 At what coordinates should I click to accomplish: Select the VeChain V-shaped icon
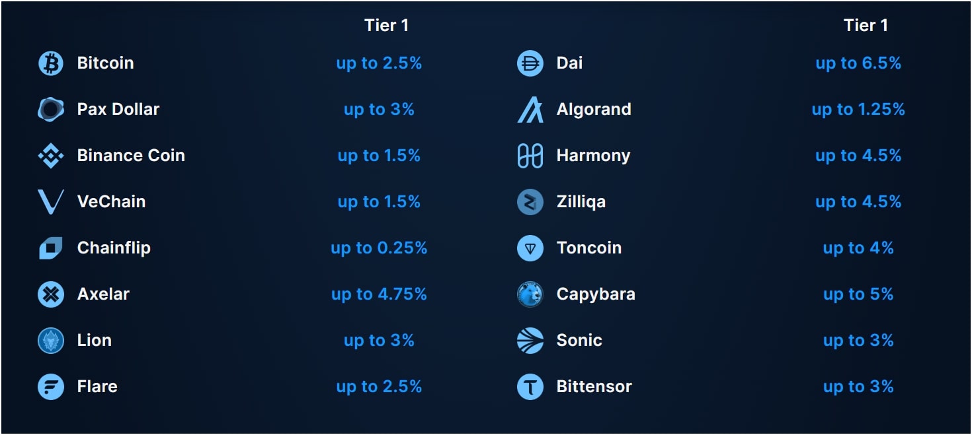click(x=51, y=202)
